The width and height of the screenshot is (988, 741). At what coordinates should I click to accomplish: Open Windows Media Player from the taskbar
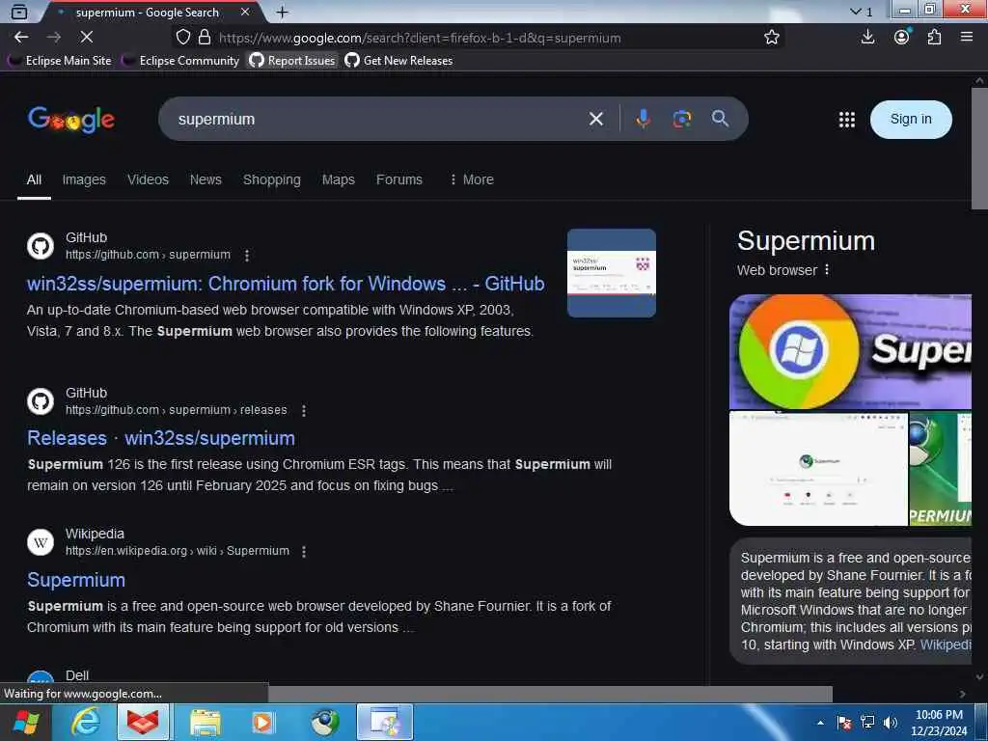click(264, 722)
